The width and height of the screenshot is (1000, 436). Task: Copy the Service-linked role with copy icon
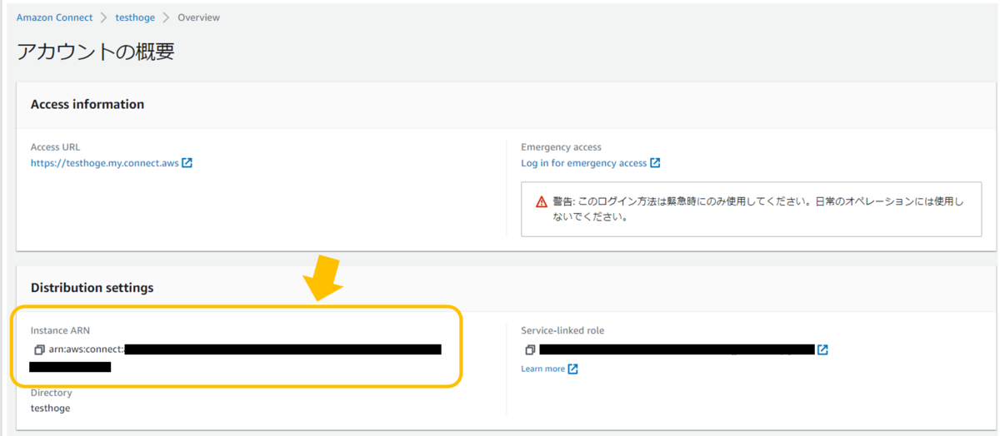click(x=530, y=349)
